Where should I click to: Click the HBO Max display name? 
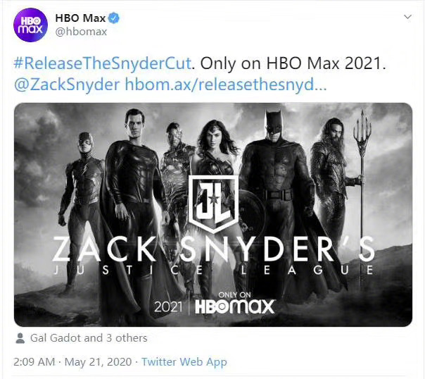[80, 18]
